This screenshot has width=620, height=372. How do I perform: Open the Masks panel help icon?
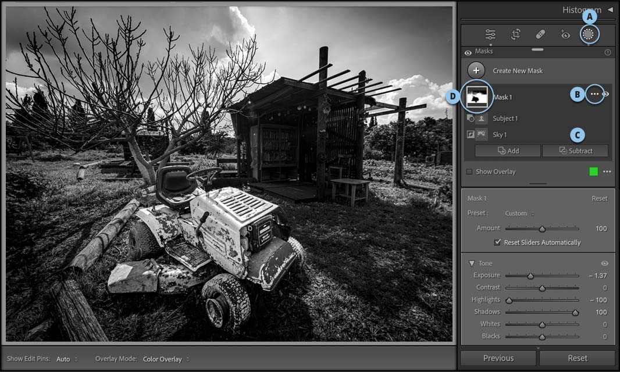click(x=608, y=52)
